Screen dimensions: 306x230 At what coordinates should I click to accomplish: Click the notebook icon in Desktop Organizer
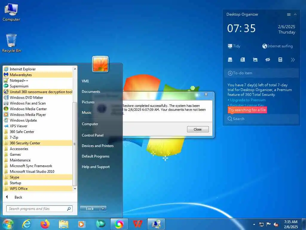[x=243, y=60]
